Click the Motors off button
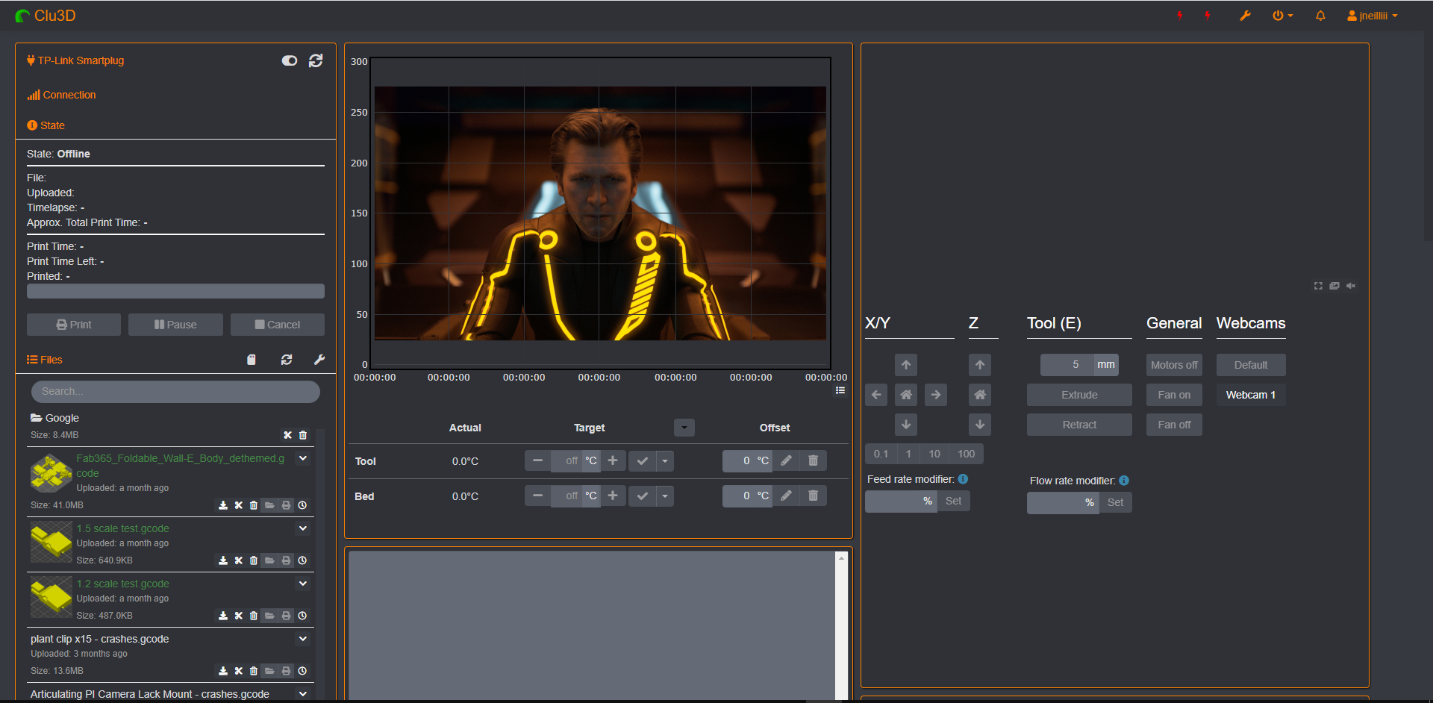 pyautogui.click(x=1173, y=365)
